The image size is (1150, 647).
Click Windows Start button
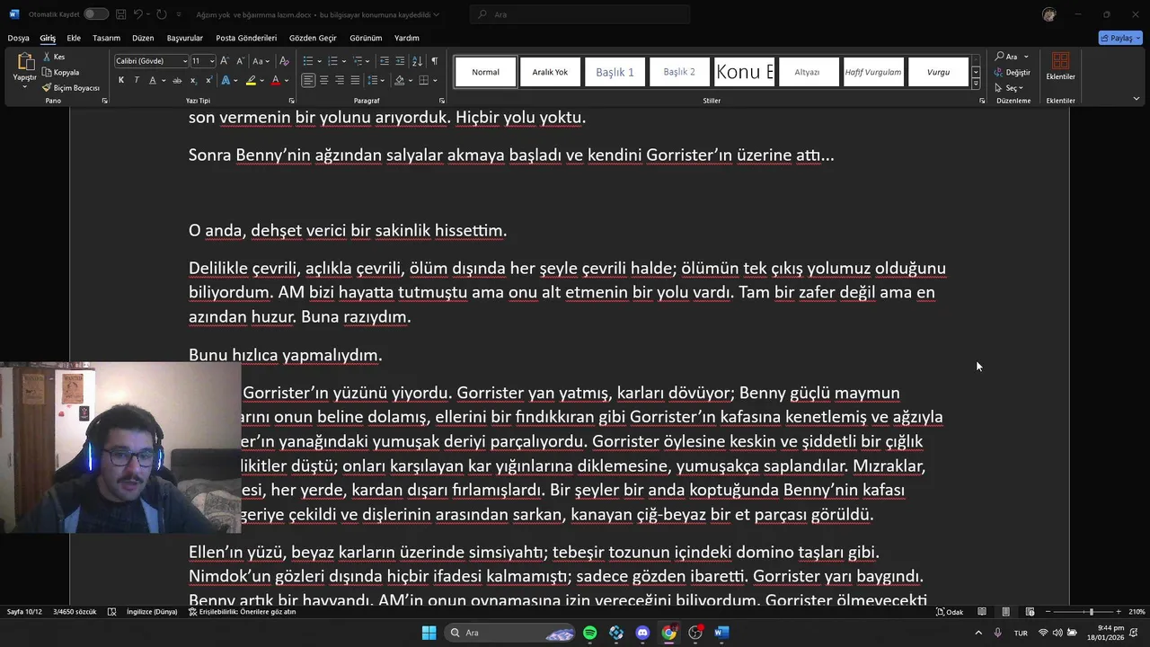point(429,633)
